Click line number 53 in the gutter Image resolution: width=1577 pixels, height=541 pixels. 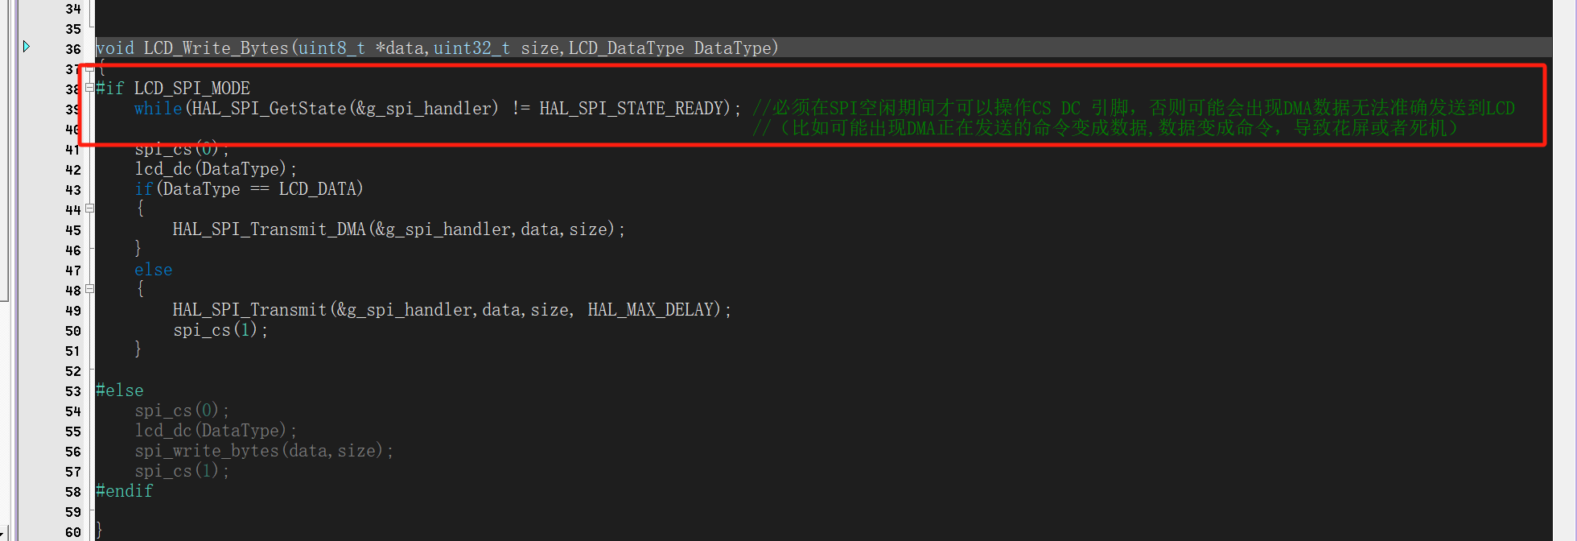[73, 391]
